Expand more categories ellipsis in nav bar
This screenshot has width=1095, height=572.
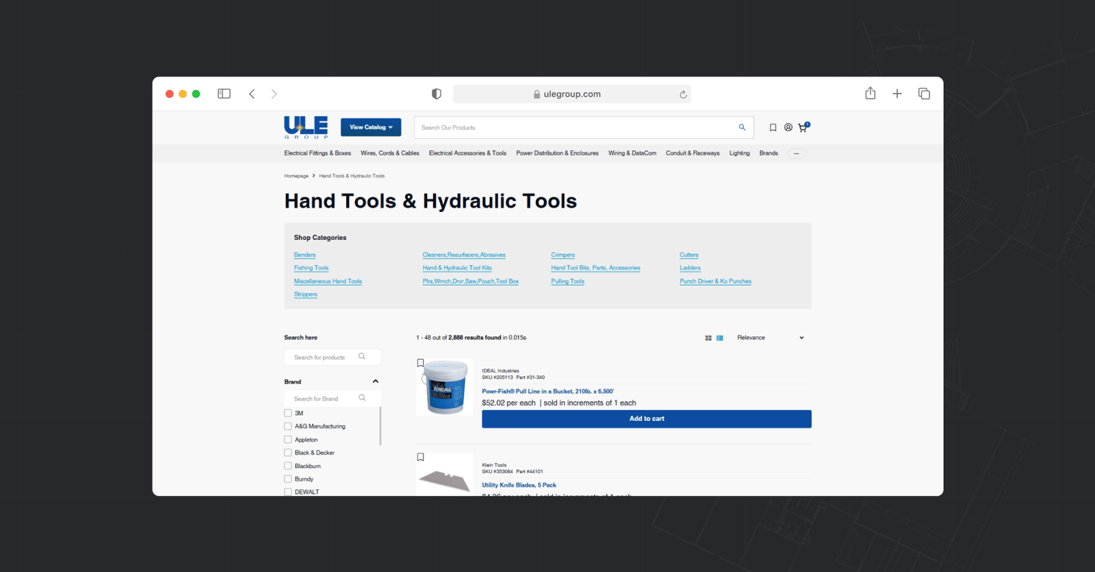pos(796,153)
